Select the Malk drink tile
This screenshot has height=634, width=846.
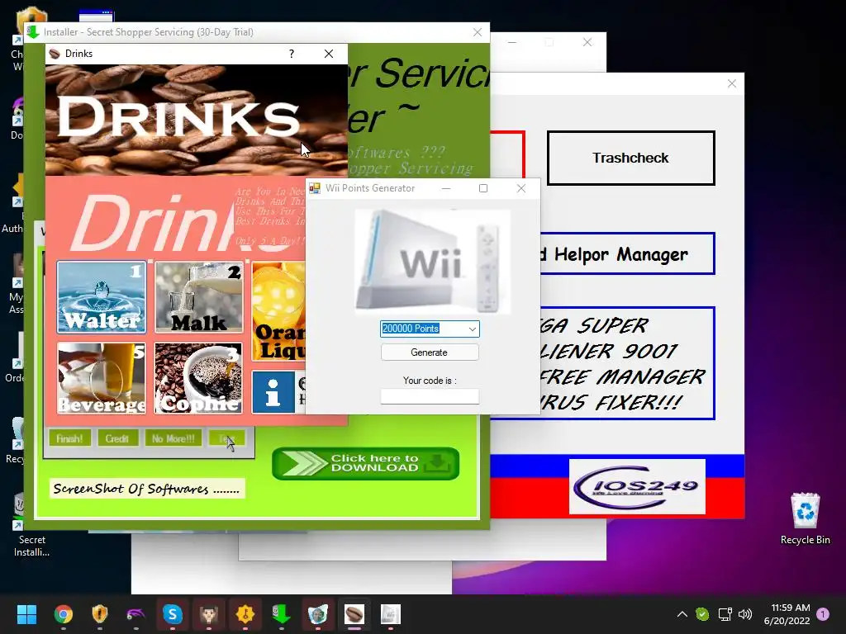[199, 297]
